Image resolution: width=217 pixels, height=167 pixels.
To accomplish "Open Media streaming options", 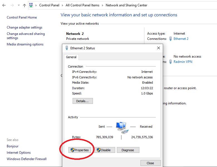I will [25, 44].
